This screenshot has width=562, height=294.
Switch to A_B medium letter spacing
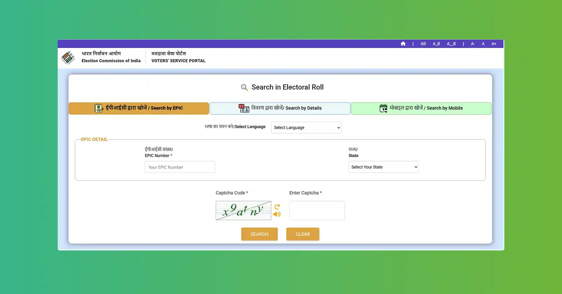tap(436, 44)
